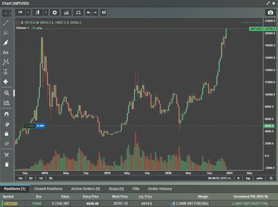Sort by the Liq. Price column header

[145, 196]
